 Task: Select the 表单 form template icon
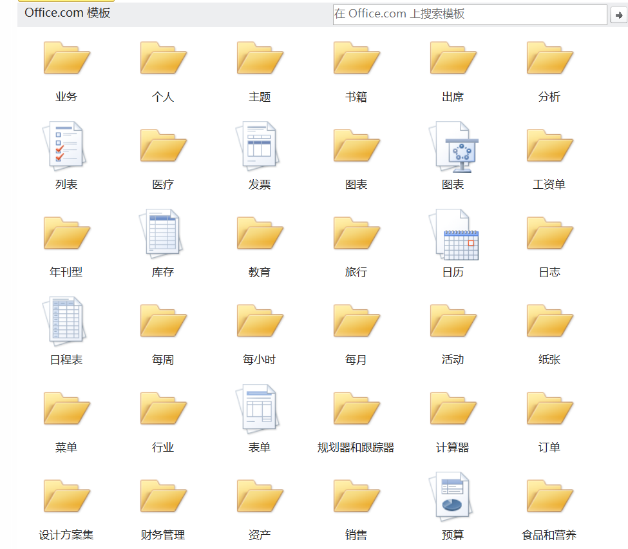click(258, 409)
